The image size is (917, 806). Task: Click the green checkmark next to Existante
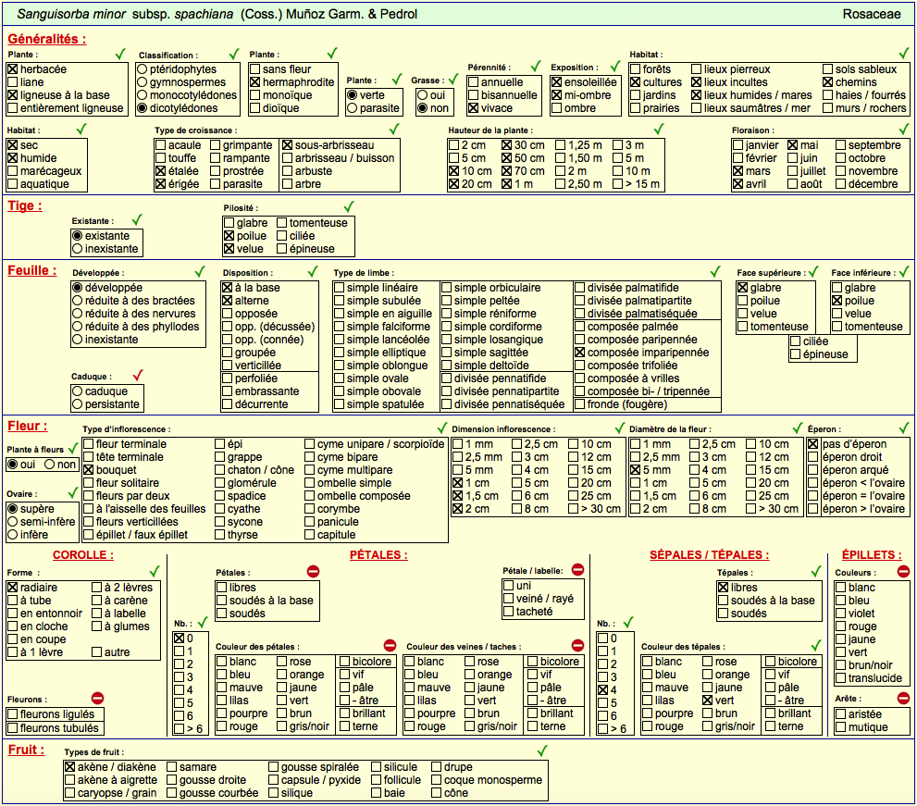pos(138,220)
